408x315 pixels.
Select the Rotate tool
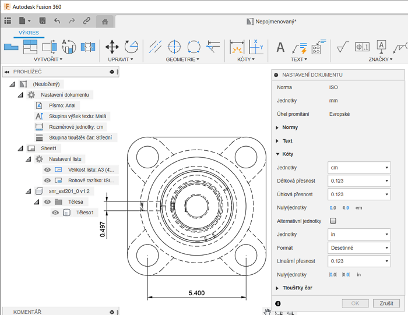pos(131,47)
